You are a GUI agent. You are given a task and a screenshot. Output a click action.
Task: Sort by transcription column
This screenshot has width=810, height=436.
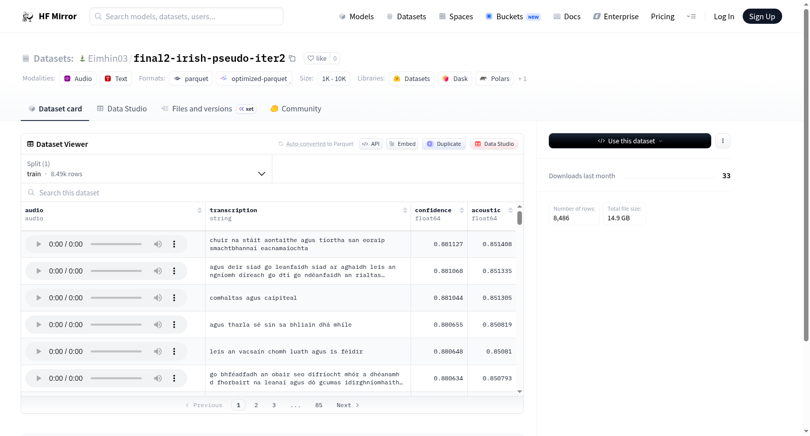coord(405,210)
